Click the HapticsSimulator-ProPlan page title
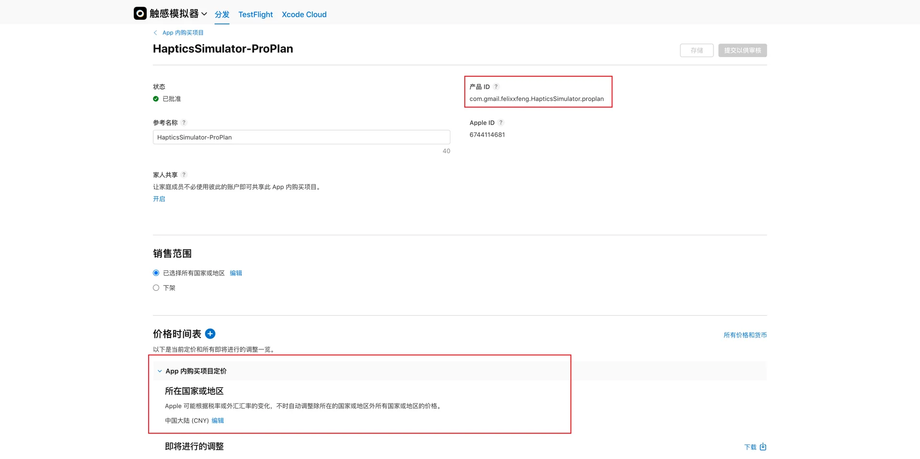 223,49
